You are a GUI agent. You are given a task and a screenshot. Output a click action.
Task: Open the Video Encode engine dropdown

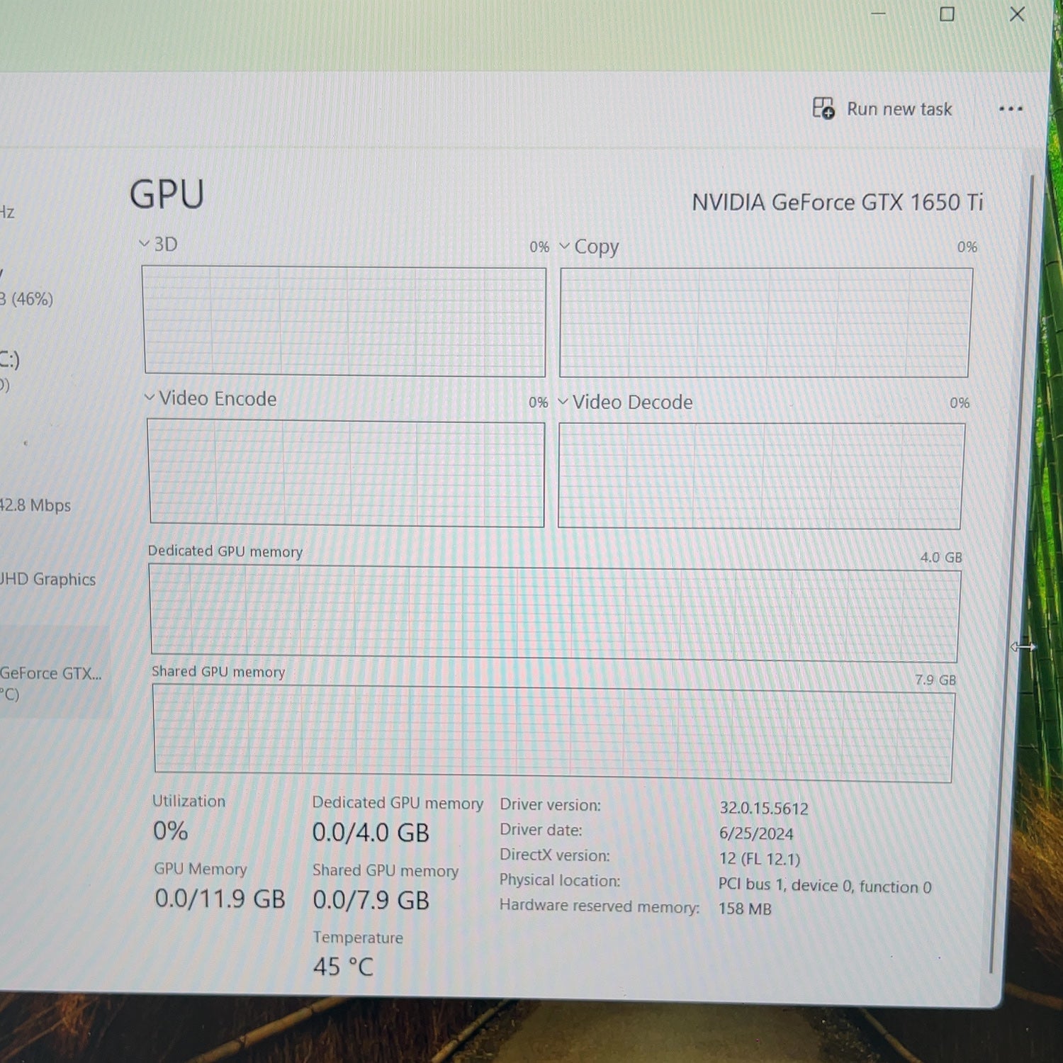[x=150, y=398]
